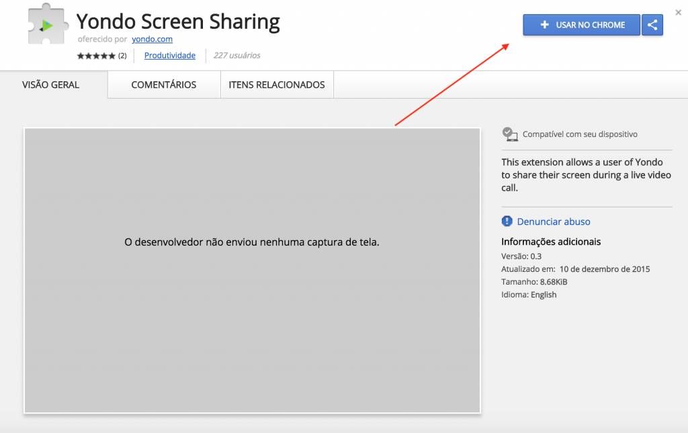Click the 'oferecido por' text
The height and width of the screenshot is (433, 688).
(102, 39)
